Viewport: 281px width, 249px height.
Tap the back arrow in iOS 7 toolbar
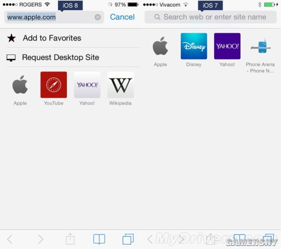coord(150,239)
